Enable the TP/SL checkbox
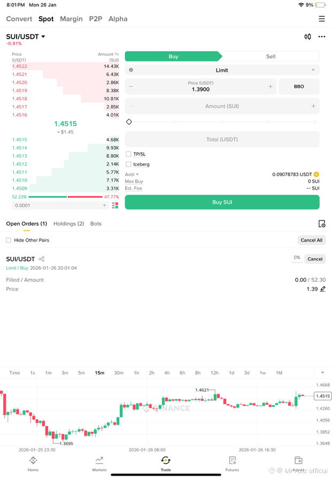Image resolution: width=332 pixels, height=479 pixels. pyautogui.click(x=129, y=154)
